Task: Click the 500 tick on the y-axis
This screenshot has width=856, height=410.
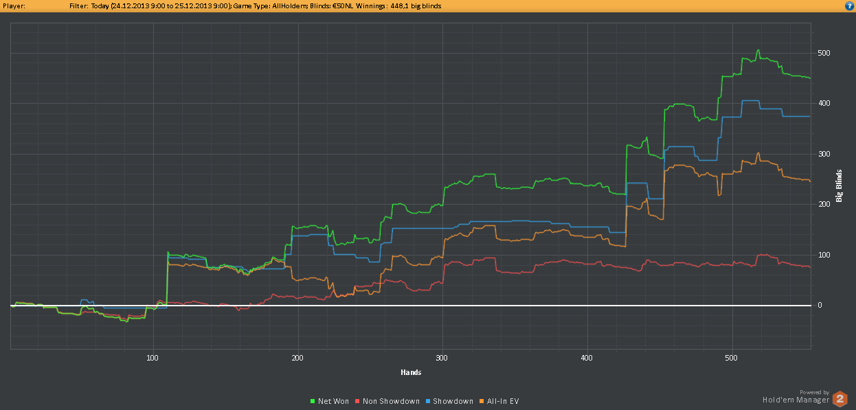Action: [x=823, y=53]
